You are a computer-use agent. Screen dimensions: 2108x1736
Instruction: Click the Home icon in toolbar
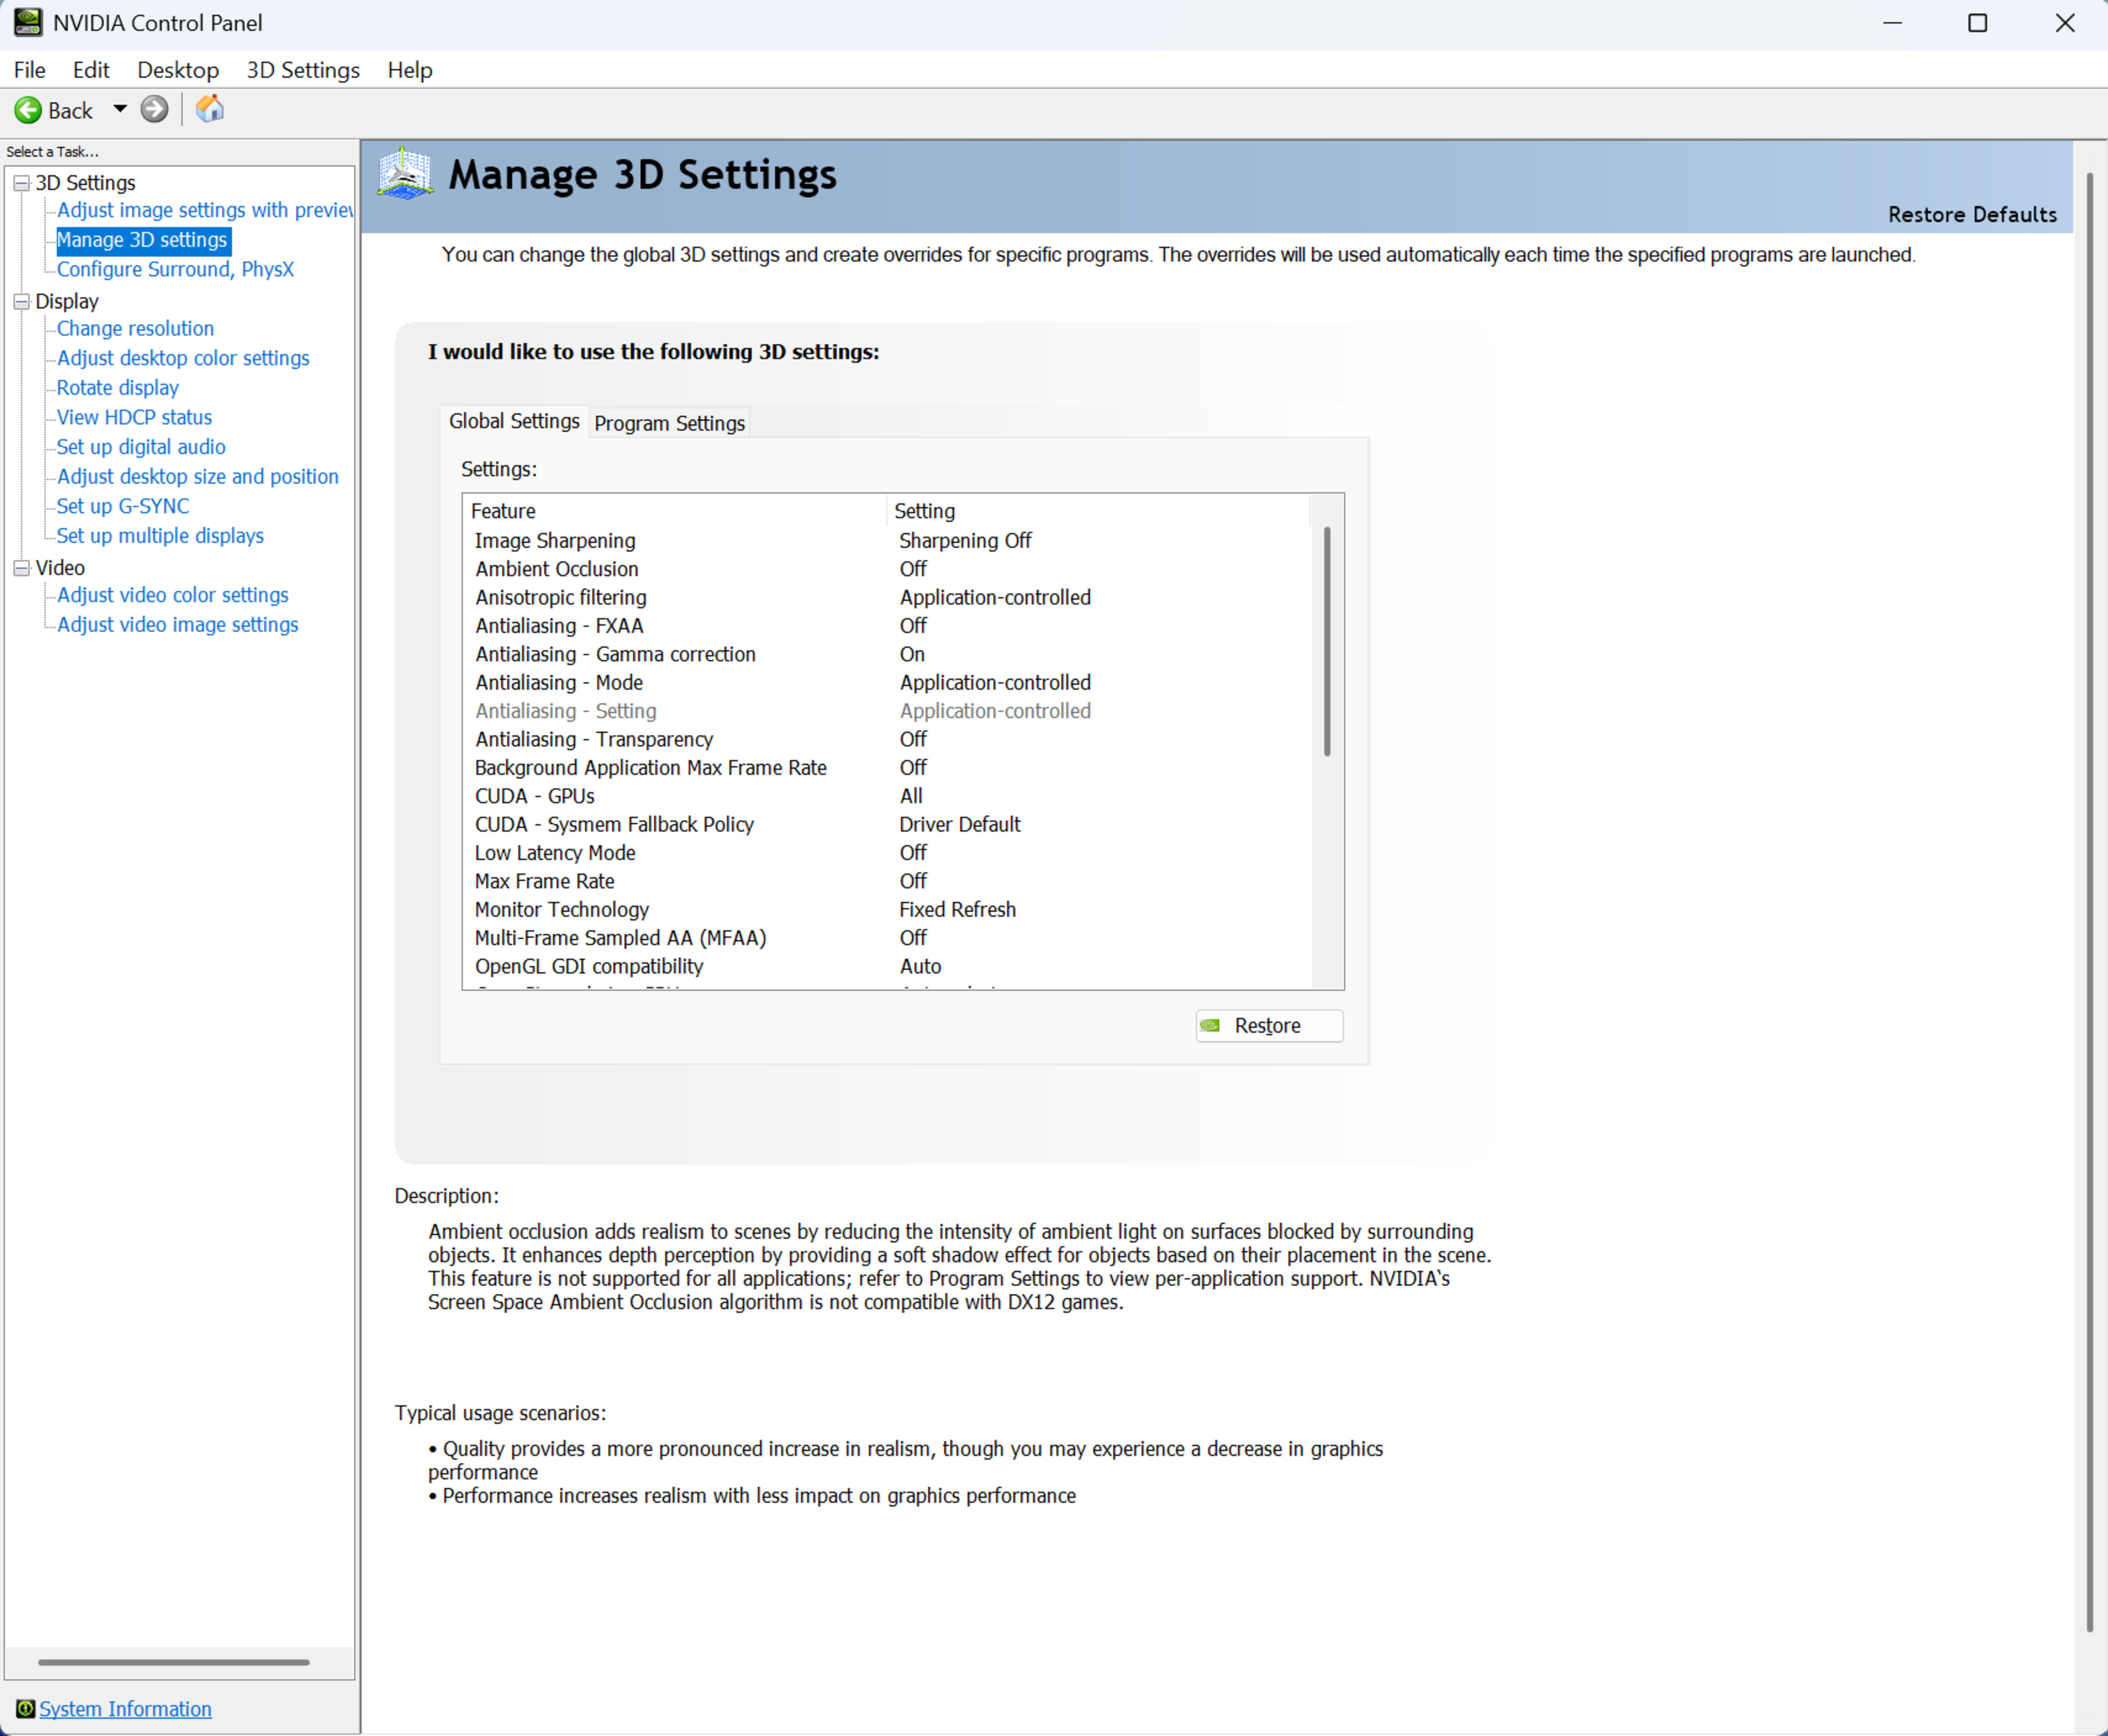[209, 109]
